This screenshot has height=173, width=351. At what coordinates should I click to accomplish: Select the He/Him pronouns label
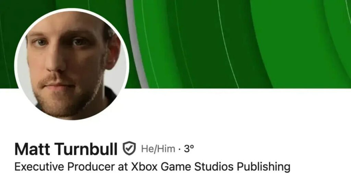pyautogui.click(x=158, y=149)
